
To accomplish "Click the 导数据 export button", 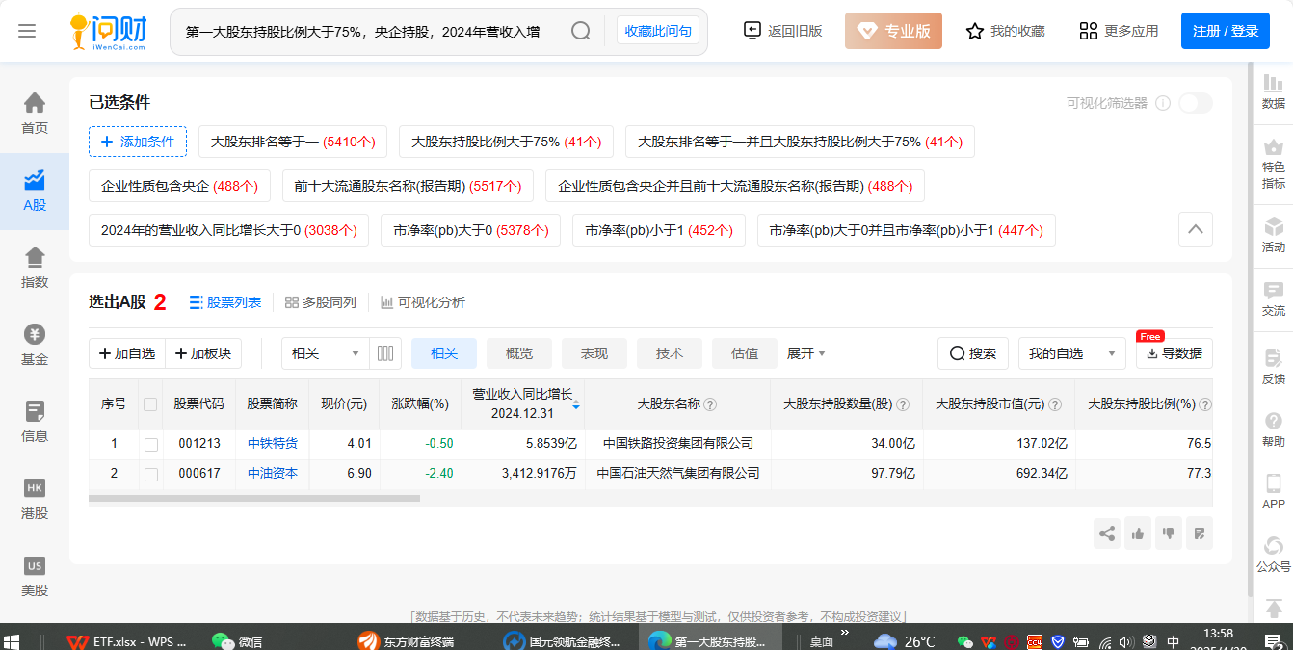I will 1174,353.
